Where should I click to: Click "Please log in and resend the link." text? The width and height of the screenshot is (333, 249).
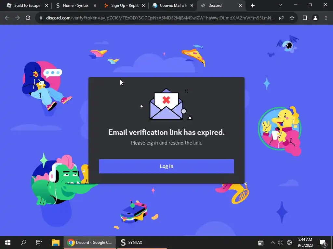tap(166, 143)
